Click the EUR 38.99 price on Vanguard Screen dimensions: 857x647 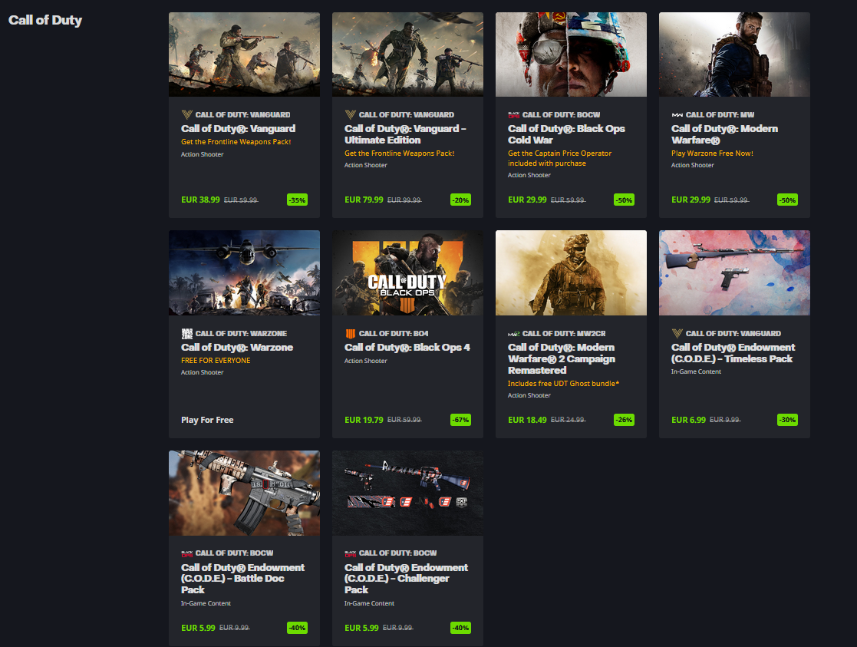[199, 200]
